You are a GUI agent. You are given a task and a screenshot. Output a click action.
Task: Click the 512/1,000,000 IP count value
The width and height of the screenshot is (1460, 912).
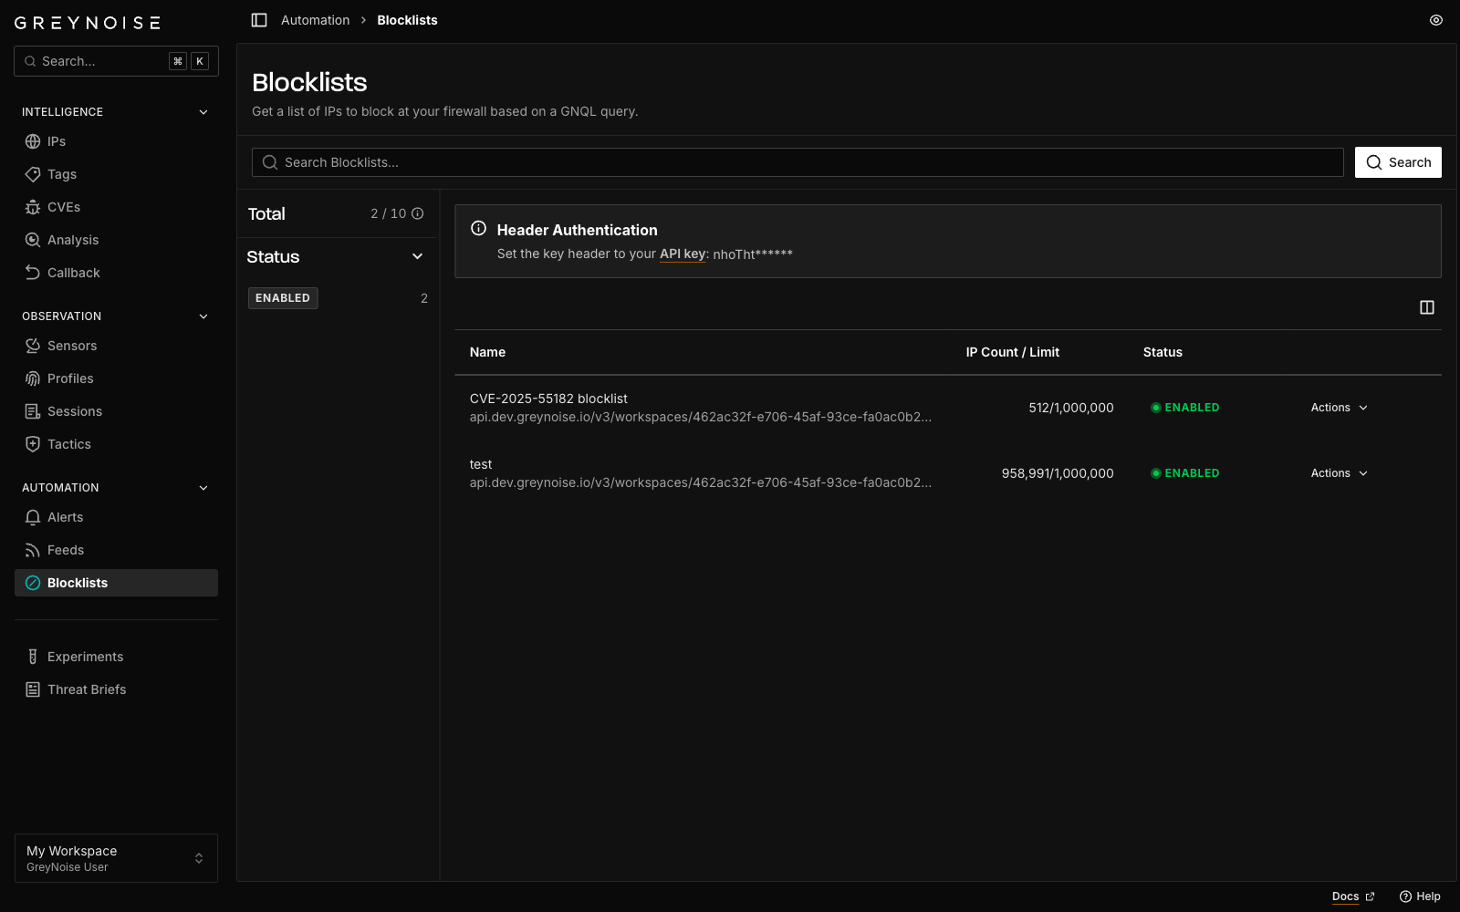pyautogui.click(x=1071, y=408)
